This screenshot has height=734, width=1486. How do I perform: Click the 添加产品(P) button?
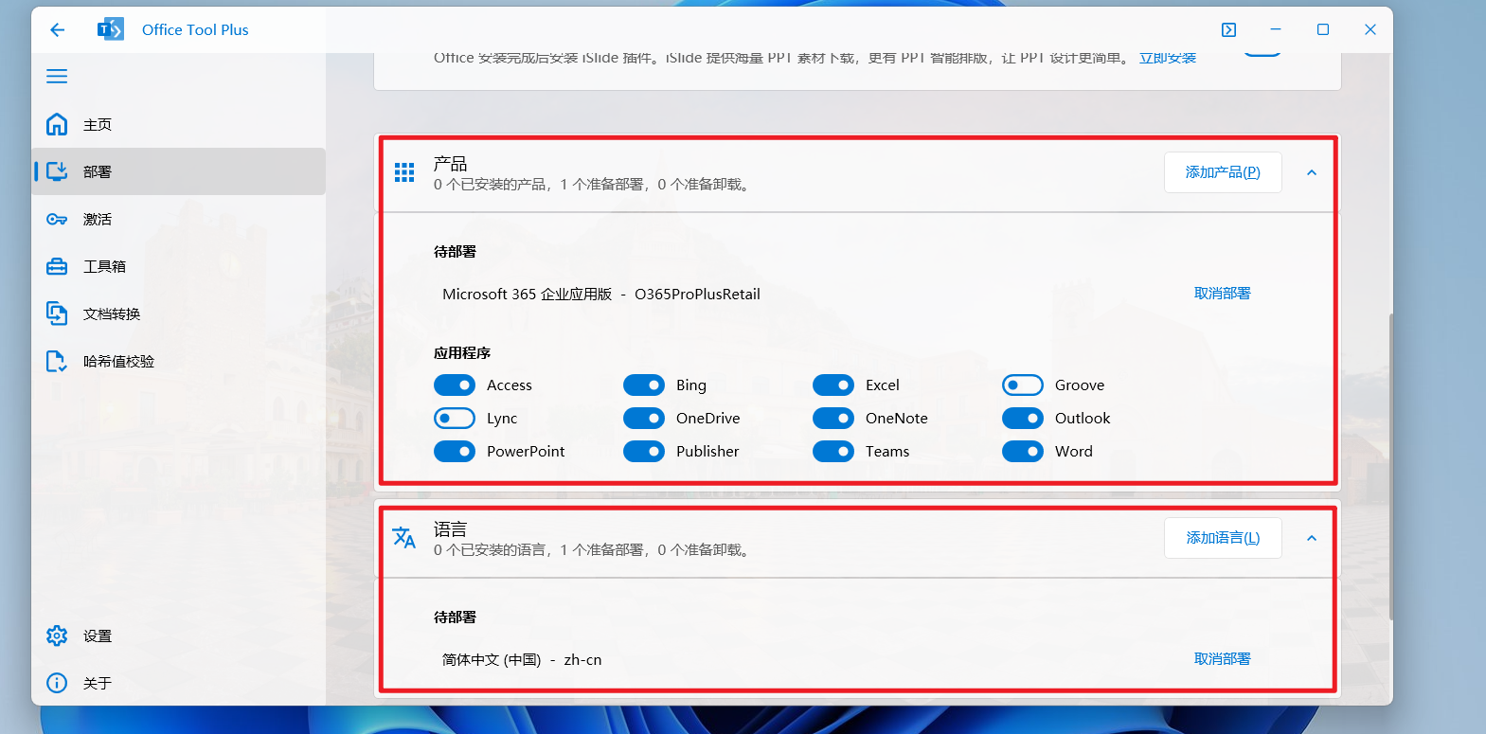click(x=1223, y=172)
